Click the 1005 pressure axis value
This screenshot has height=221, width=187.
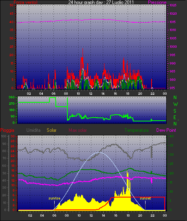[x=173, y=38]
